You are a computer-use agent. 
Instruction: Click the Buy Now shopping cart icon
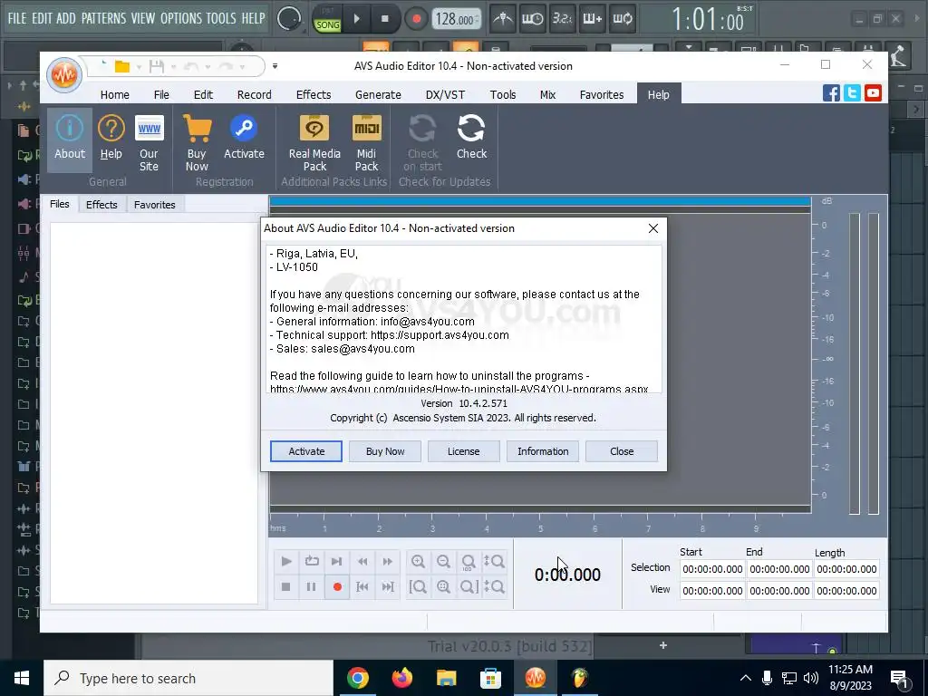[197, 142]
